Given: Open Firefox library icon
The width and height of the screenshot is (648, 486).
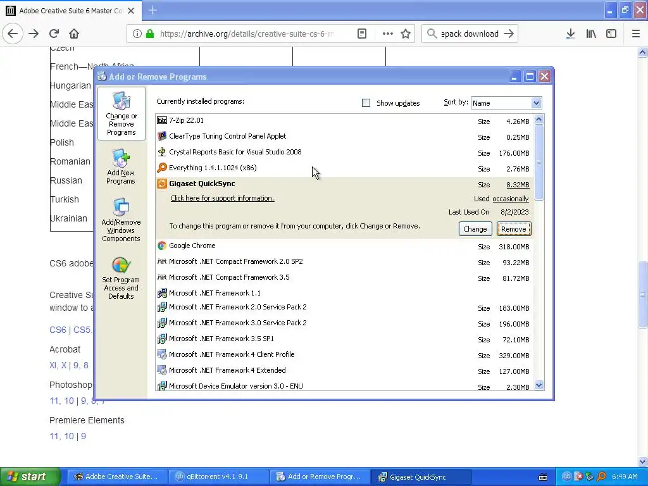Looking at the screenshot, I should [x=591, y=34].
